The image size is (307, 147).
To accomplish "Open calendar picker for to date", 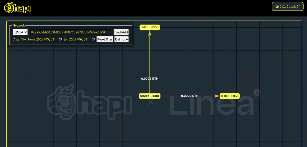I will coord(93,39).
